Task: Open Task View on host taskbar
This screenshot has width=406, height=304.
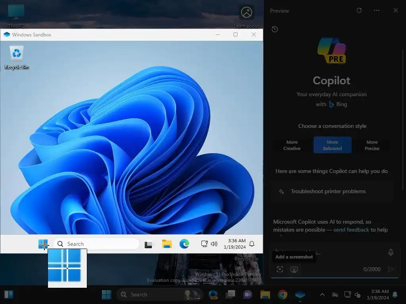Action: tap(230, 294)
